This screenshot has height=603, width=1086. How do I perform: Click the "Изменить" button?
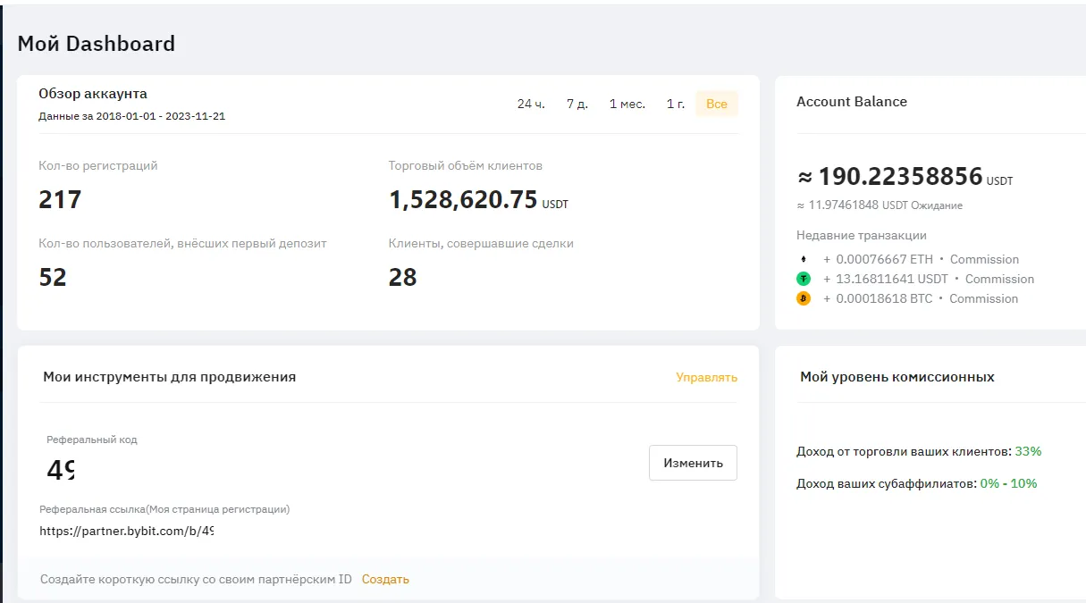(693, 462)
